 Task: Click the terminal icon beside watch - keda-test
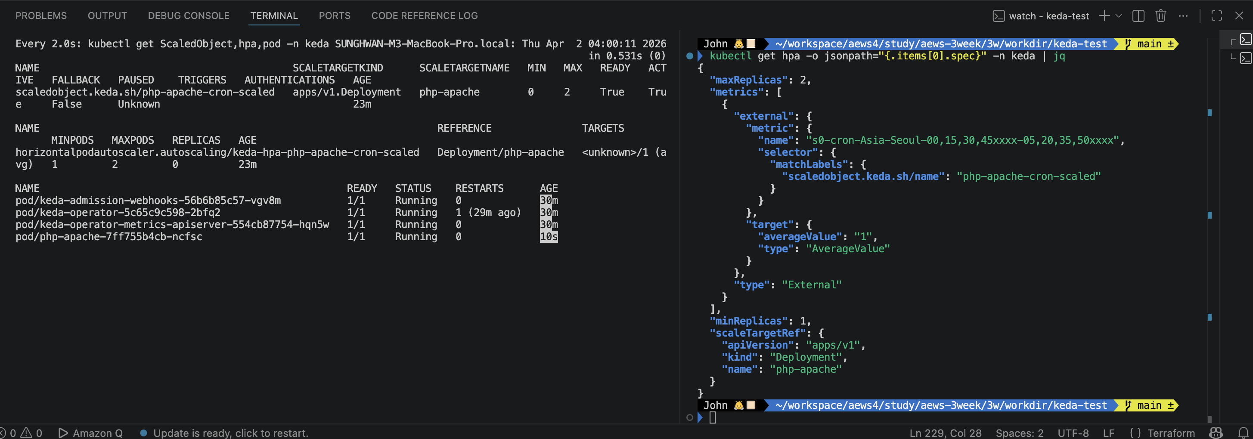pyautogui.click(x=998, y=16)
